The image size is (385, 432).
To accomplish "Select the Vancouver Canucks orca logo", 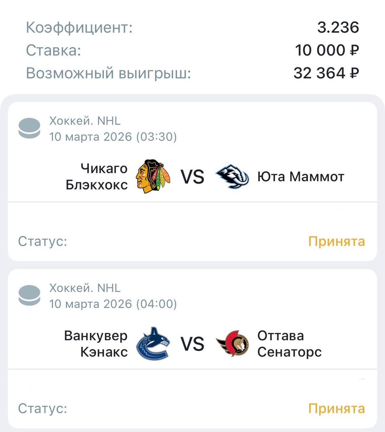I will click(153, 344).
